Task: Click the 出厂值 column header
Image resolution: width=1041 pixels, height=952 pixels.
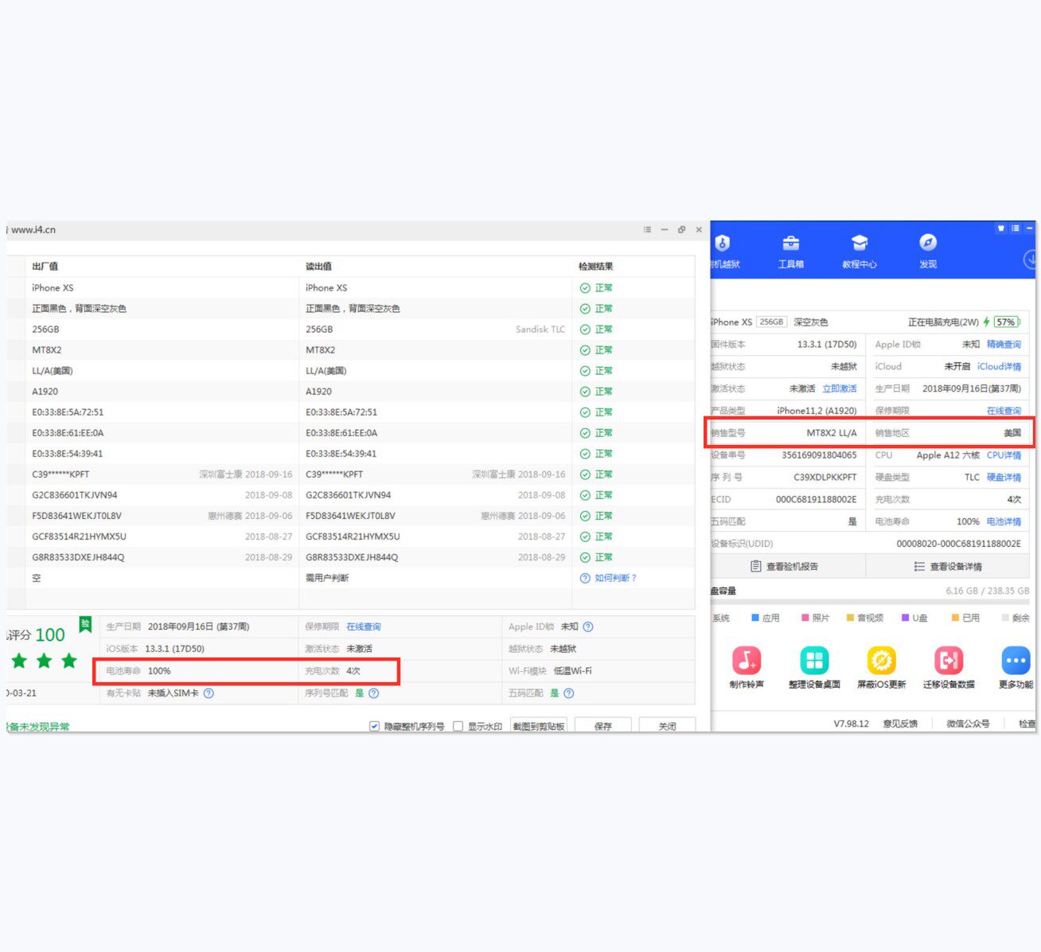Action: point(45,267)
